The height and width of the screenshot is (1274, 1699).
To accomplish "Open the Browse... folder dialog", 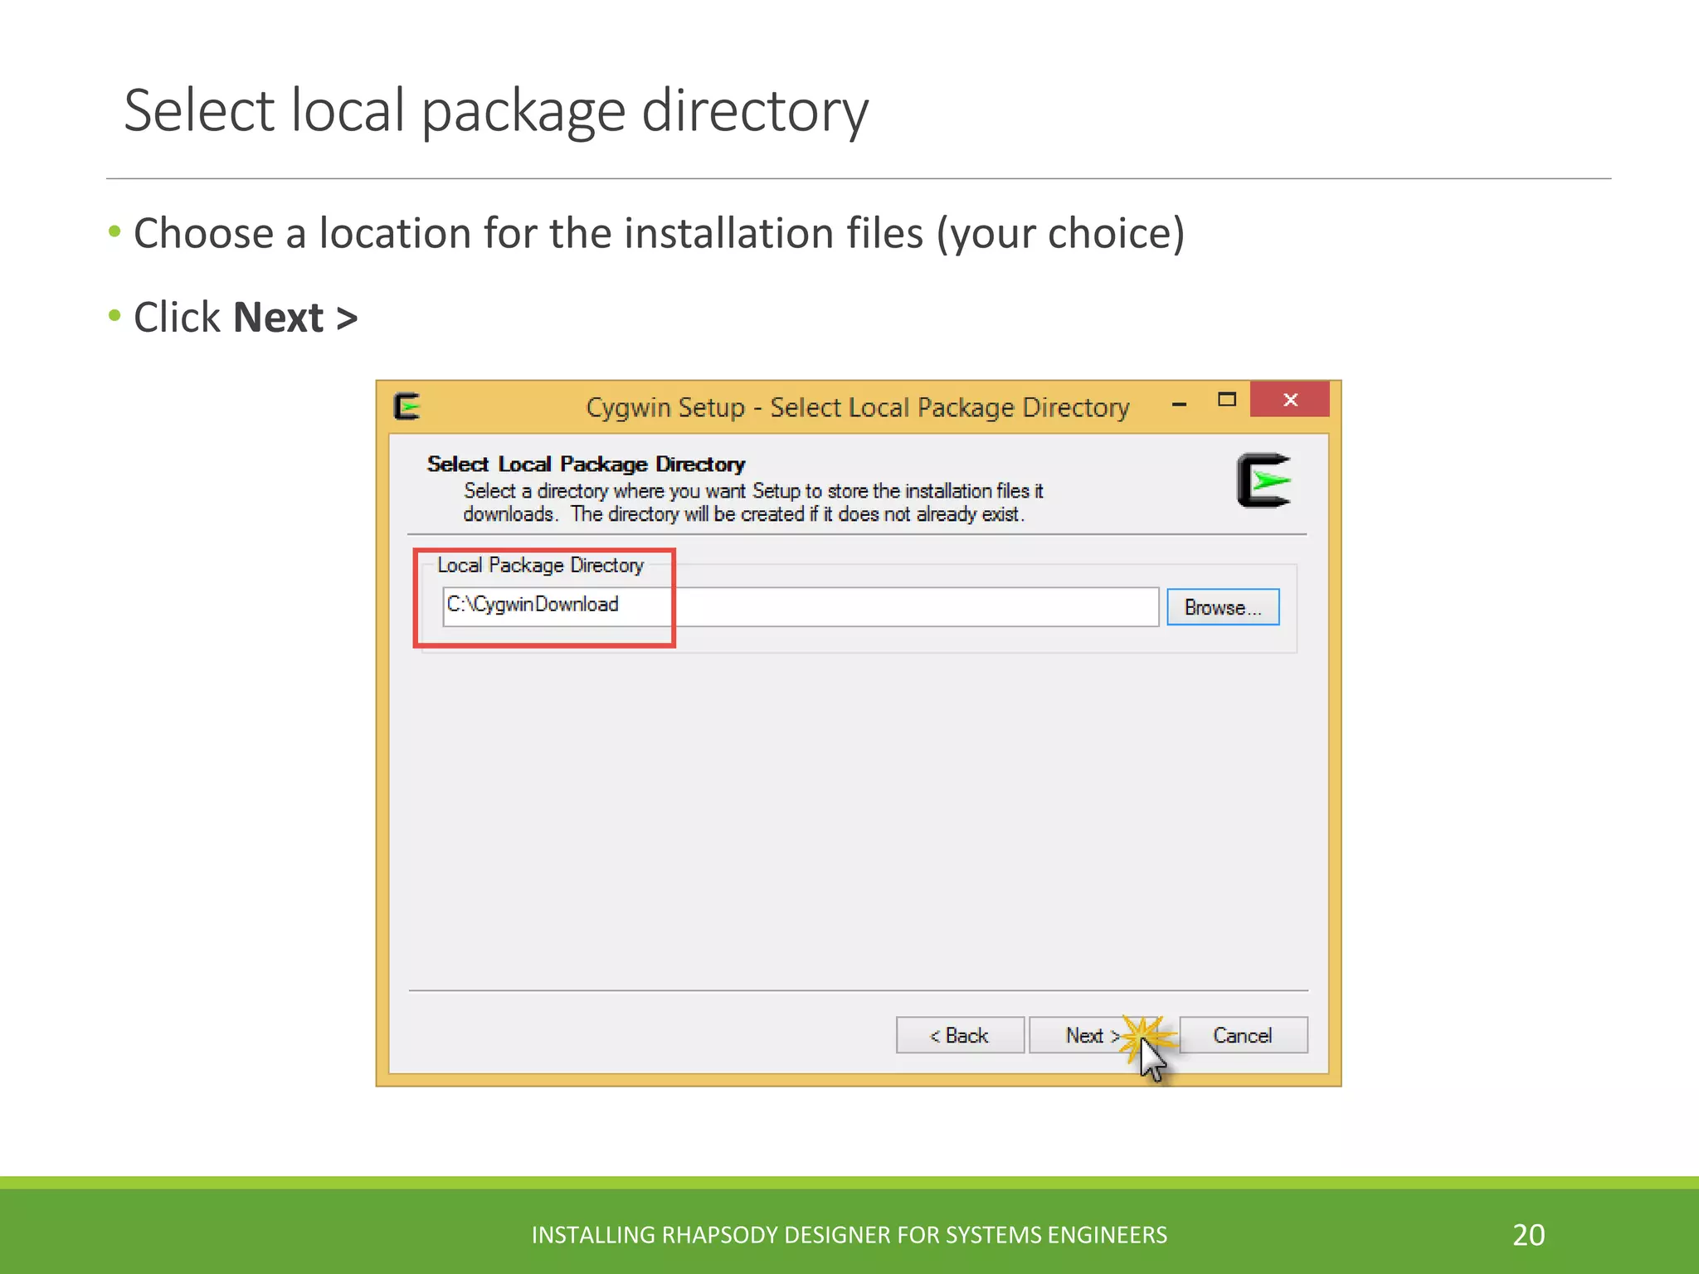I will [1223, 607].
